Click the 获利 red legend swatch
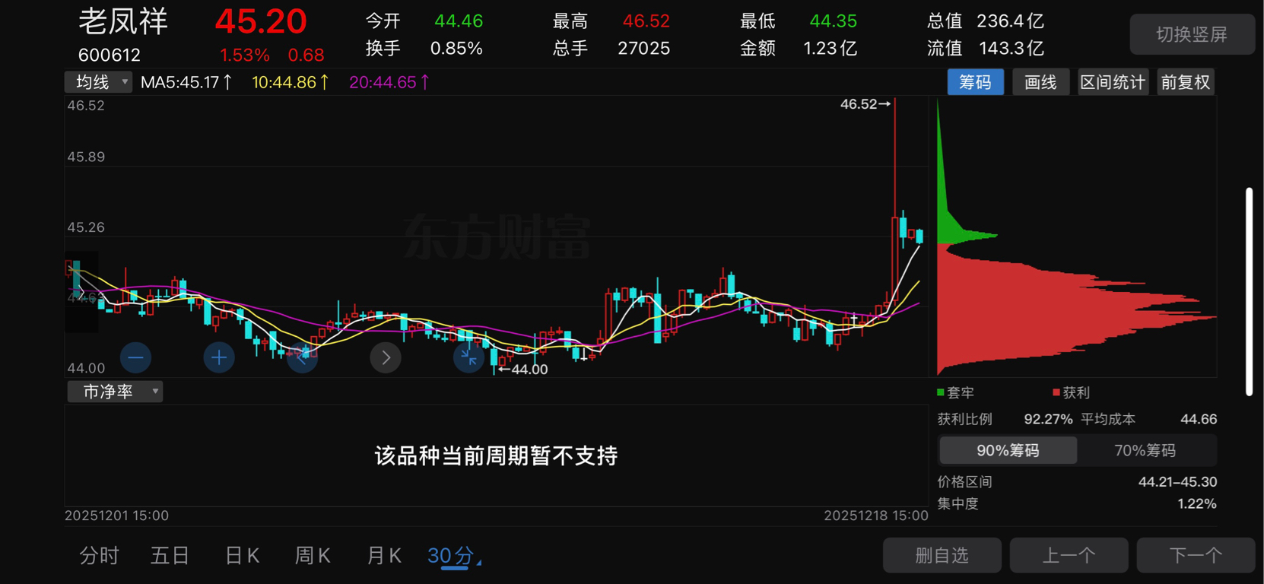1264x584 pixels. point(1056,392)
